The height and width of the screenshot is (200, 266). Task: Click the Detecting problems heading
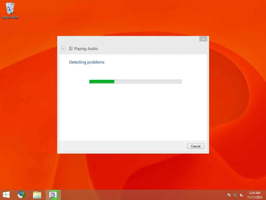(87, 62)
